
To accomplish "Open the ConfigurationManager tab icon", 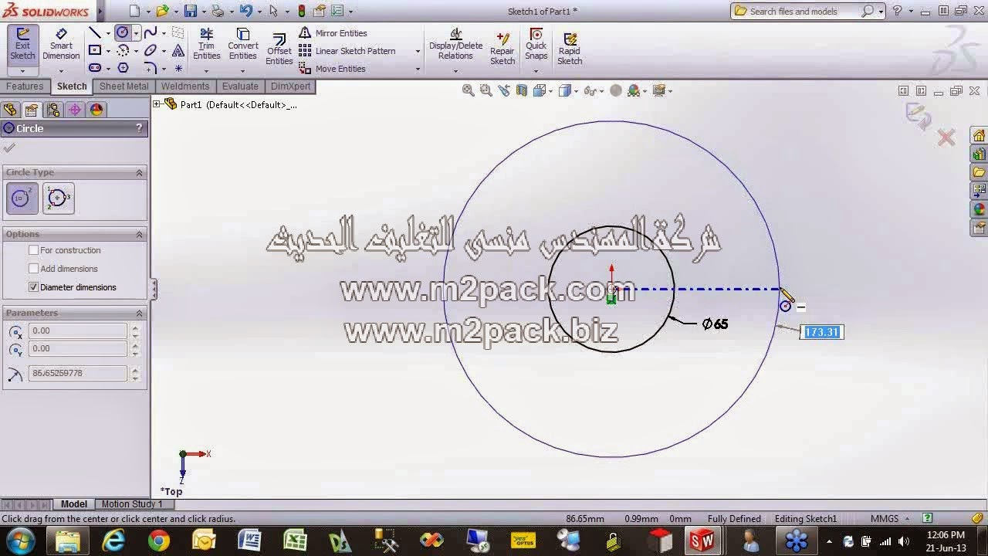I will pyautogui.click(x=52, y=110).
